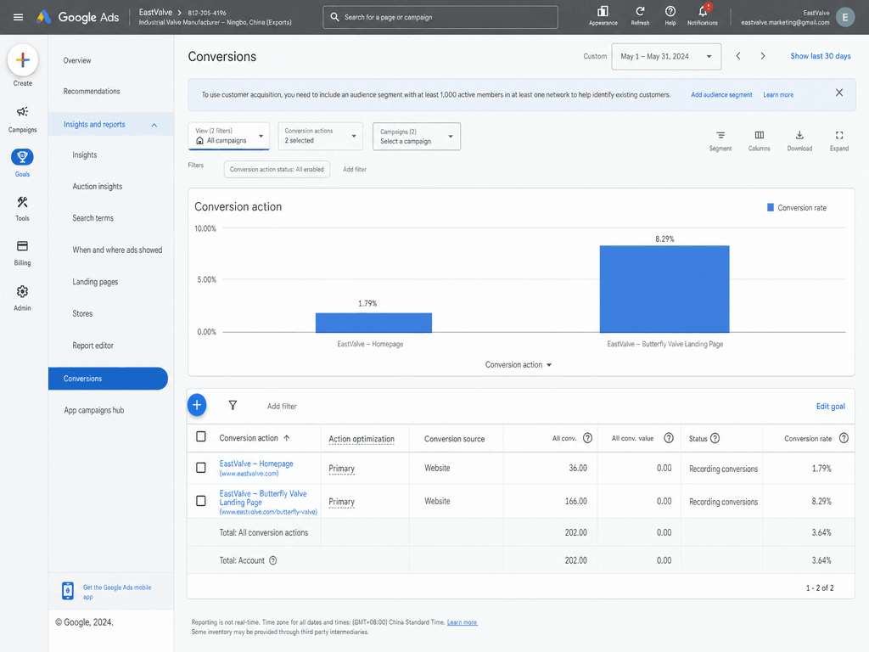
Task: Go to Campaigns in left rail
Action: coord(23,119)
